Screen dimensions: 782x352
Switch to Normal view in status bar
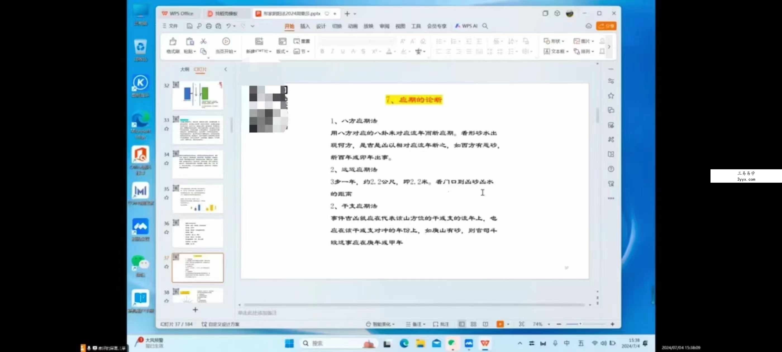click(461, 324)
